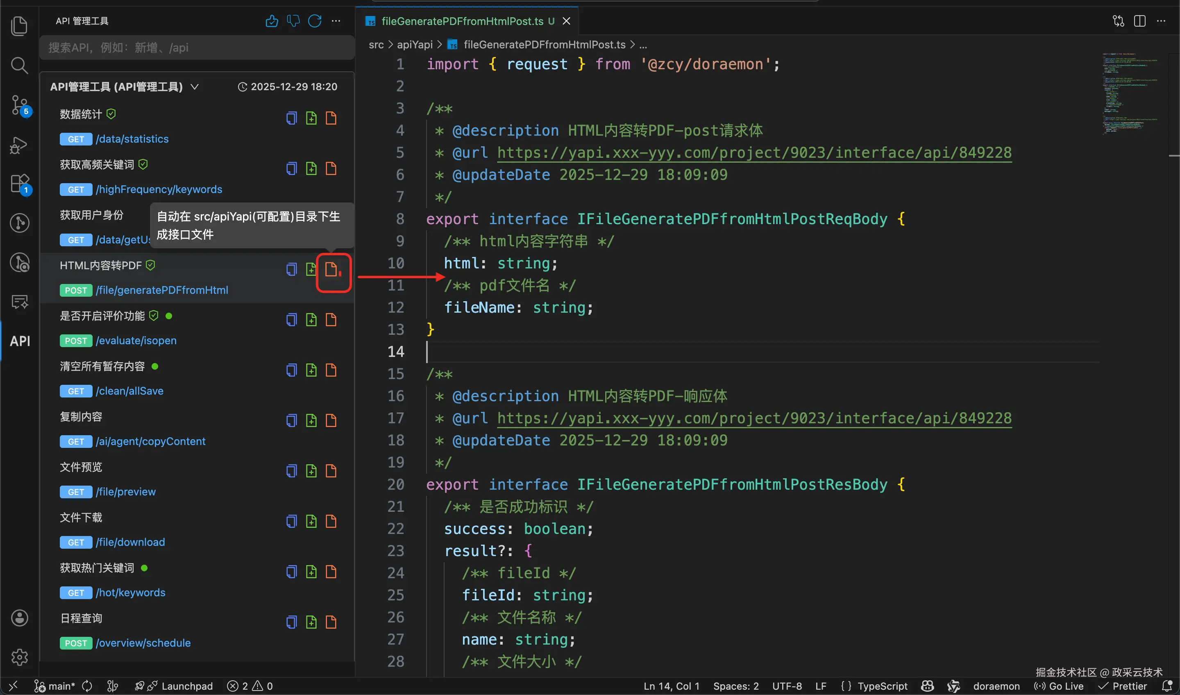The height and width of the screenshot is (695, 1180).
Task: Select fileGeneratePDFfromHtmlPost.ts editor tab
Action: click(x=462, y=21)
